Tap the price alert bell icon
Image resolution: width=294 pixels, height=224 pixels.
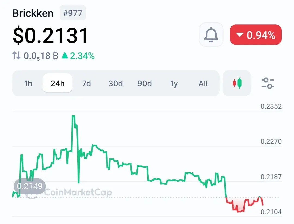click(211, 35)
